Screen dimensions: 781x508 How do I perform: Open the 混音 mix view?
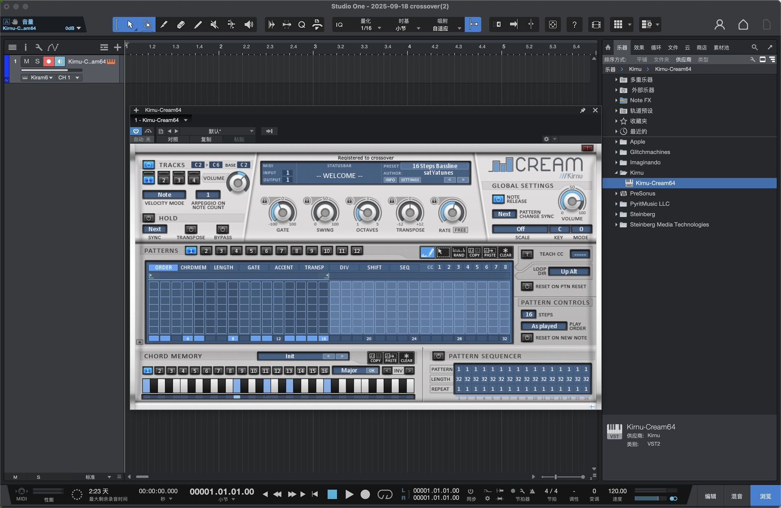[737, 496]
